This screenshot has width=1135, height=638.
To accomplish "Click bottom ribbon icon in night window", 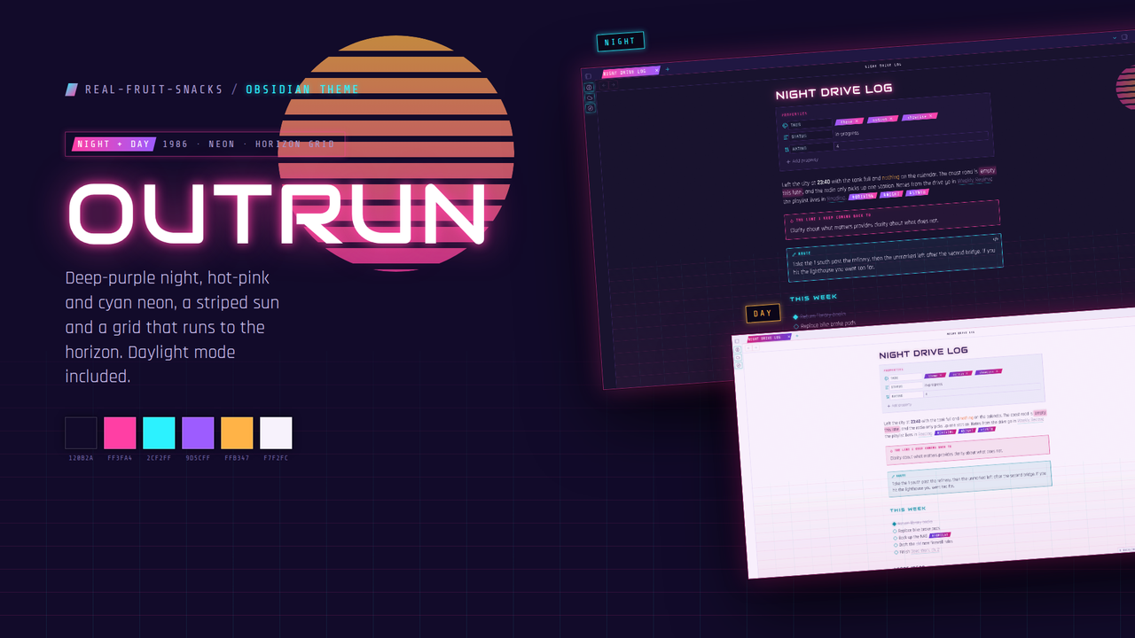I will (x=591, y=108).
